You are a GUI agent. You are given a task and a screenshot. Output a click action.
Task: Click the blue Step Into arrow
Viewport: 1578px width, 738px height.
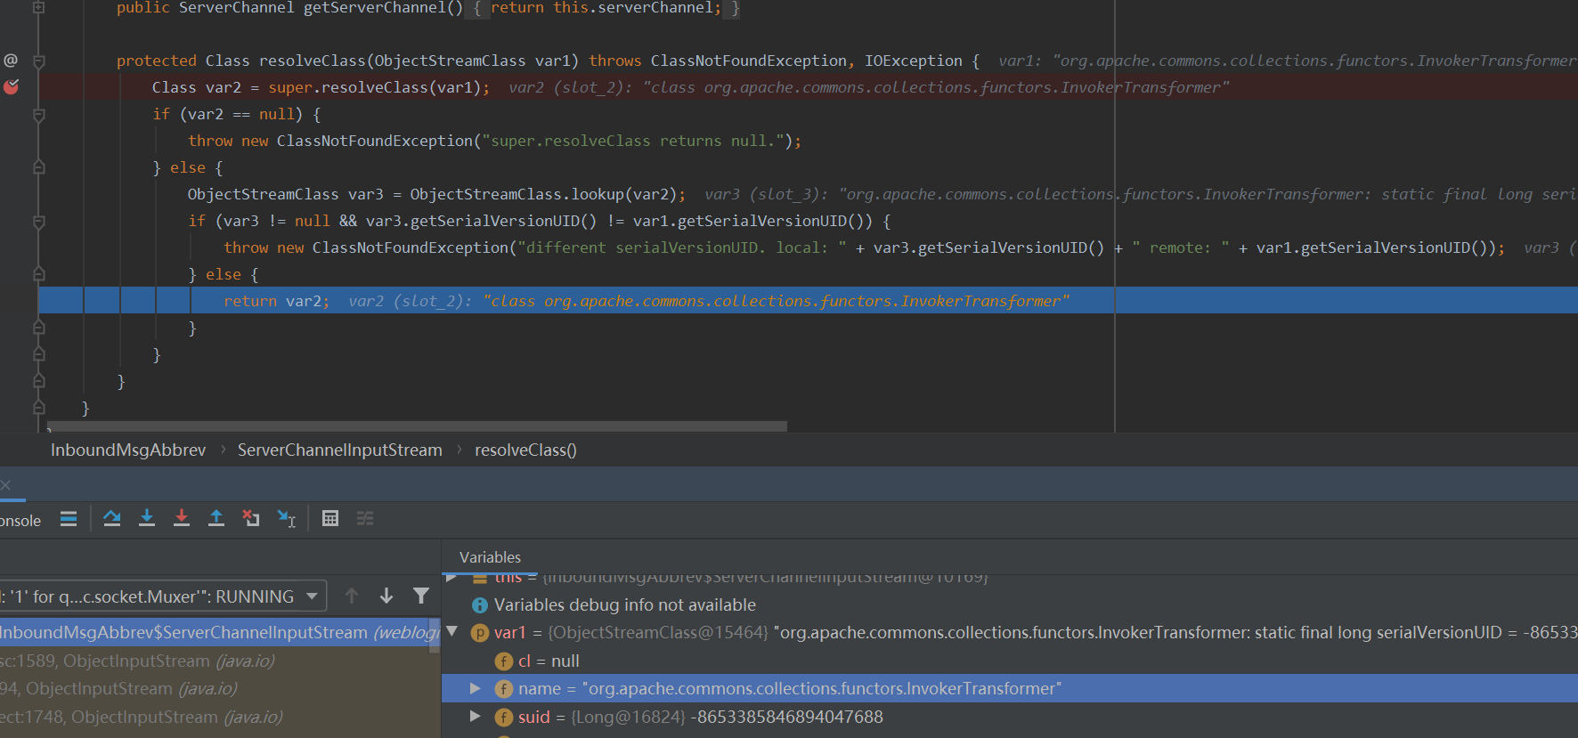pos(147,518)
